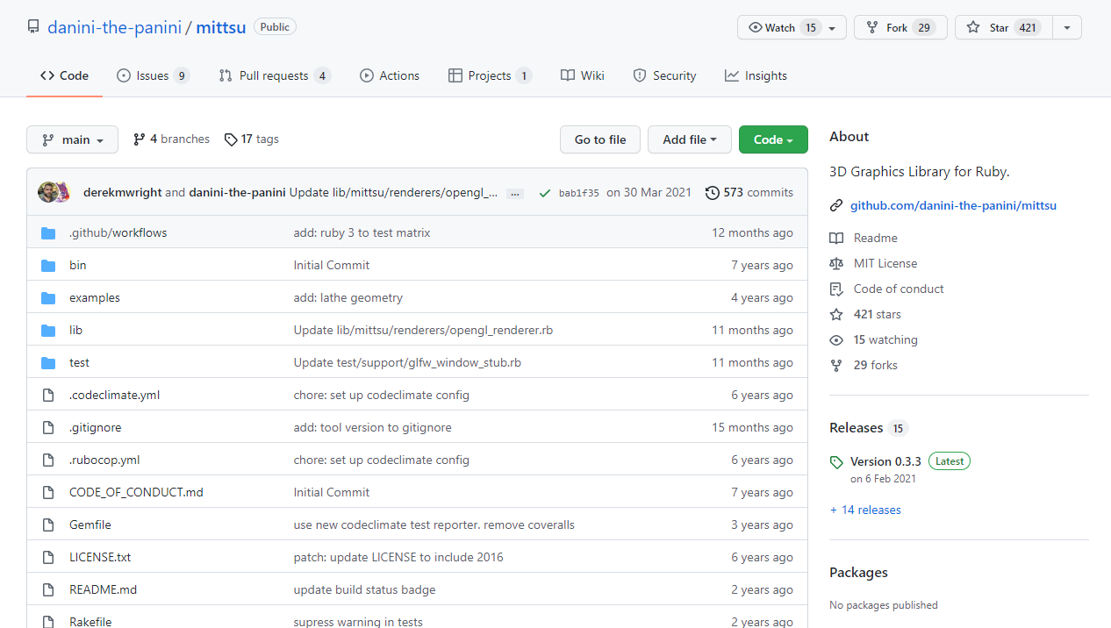
Task: Click the file icon beside .gitignore
Action: coord(48,427)
